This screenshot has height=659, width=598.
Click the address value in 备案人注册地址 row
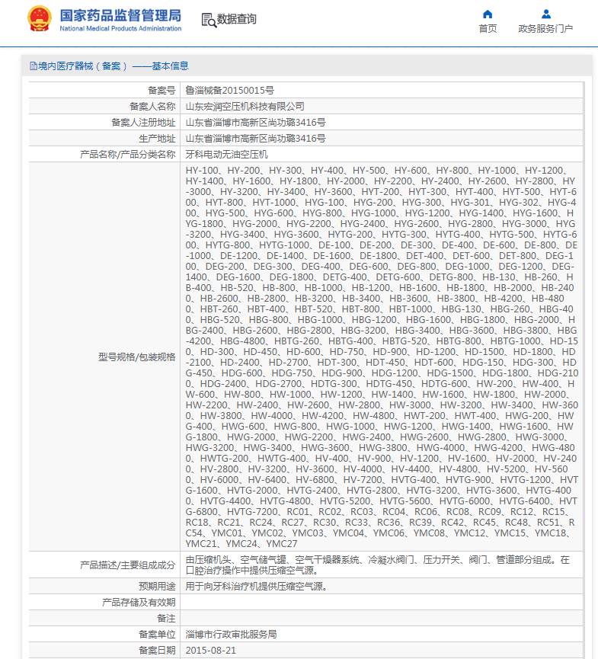(255, 123)
